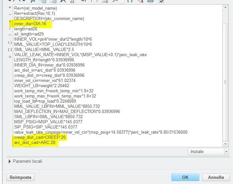Image resolution: width=233 pixels, height=184 pixels.
Task: Click the line creep_dist_cad=CREEP:20
Action: [40, 138]
